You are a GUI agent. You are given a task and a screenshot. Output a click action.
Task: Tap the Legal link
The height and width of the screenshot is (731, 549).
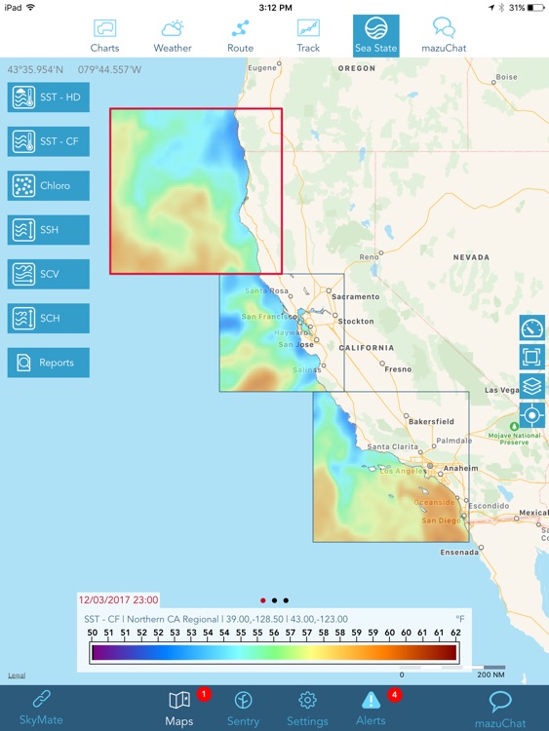point(17,675)
